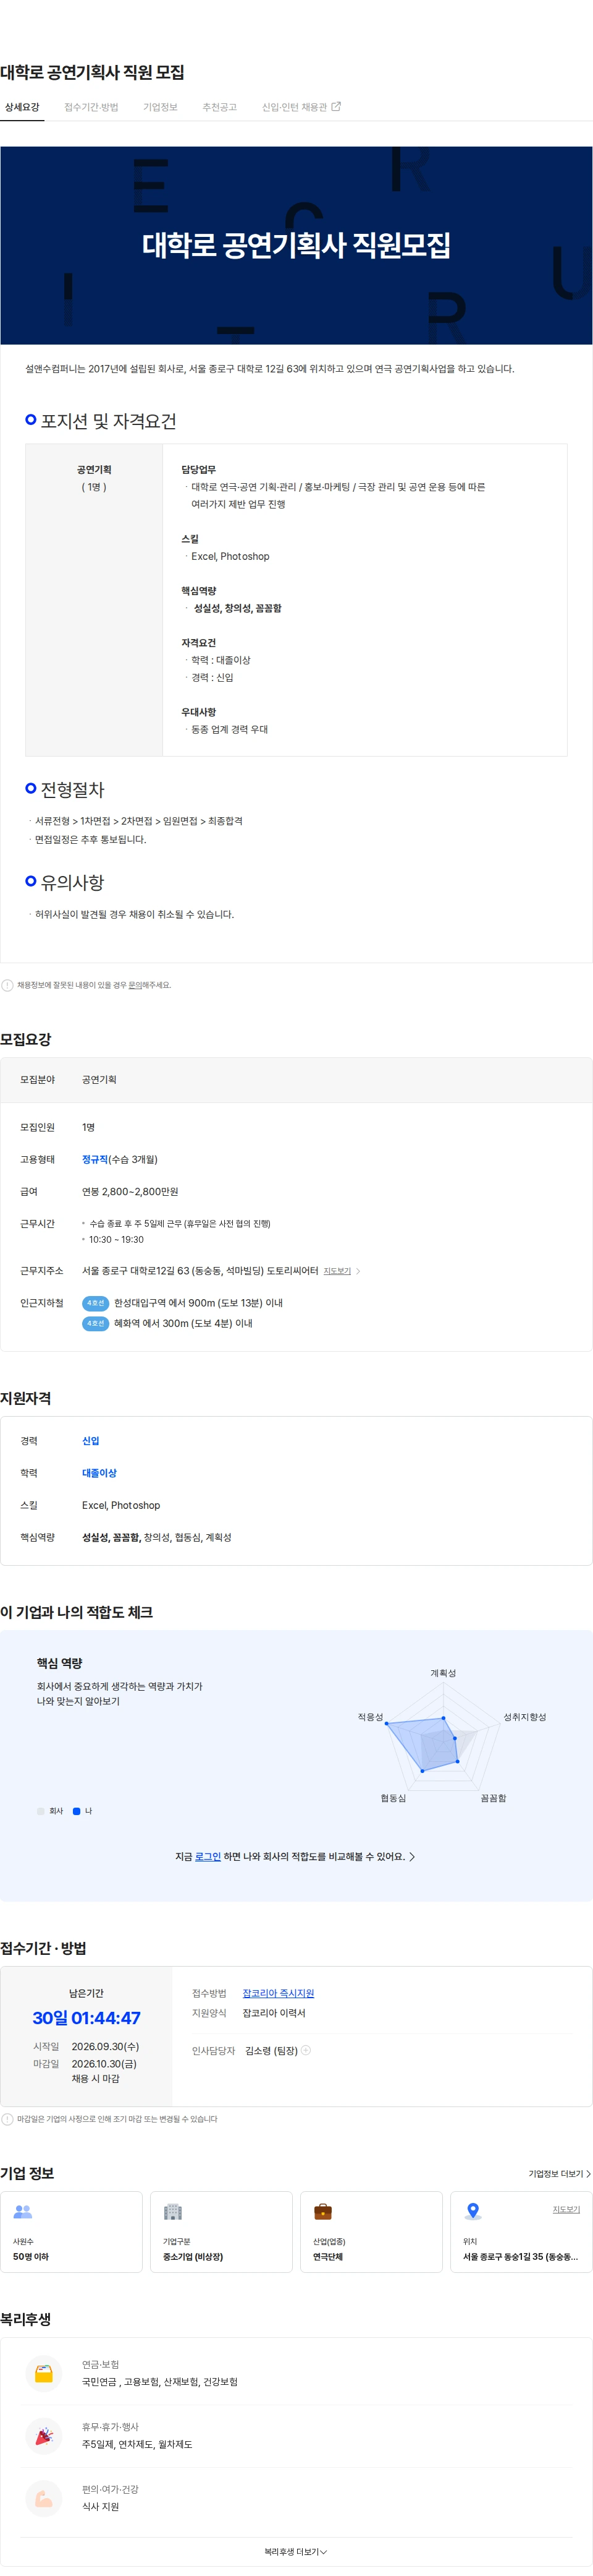Click the 회사 legend swatch
This screenshot has height=2576, width=593.
41,1811
